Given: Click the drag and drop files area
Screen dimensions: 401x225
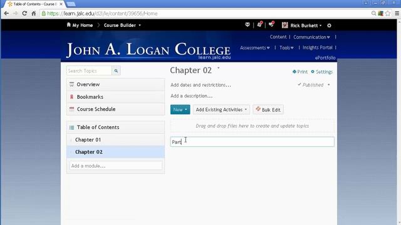Looking at the screenshot, I should point(252,126).
